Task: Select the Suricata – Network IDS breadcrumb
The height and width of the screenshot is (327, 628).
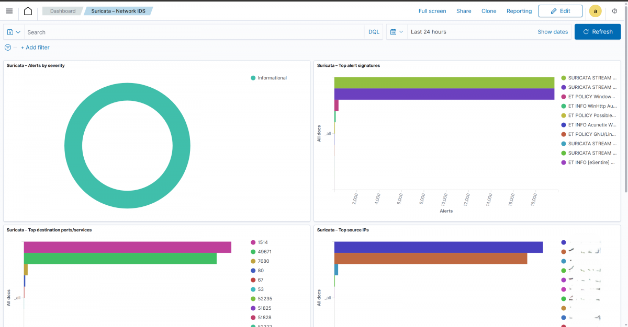Action: [x=118, y=10]
